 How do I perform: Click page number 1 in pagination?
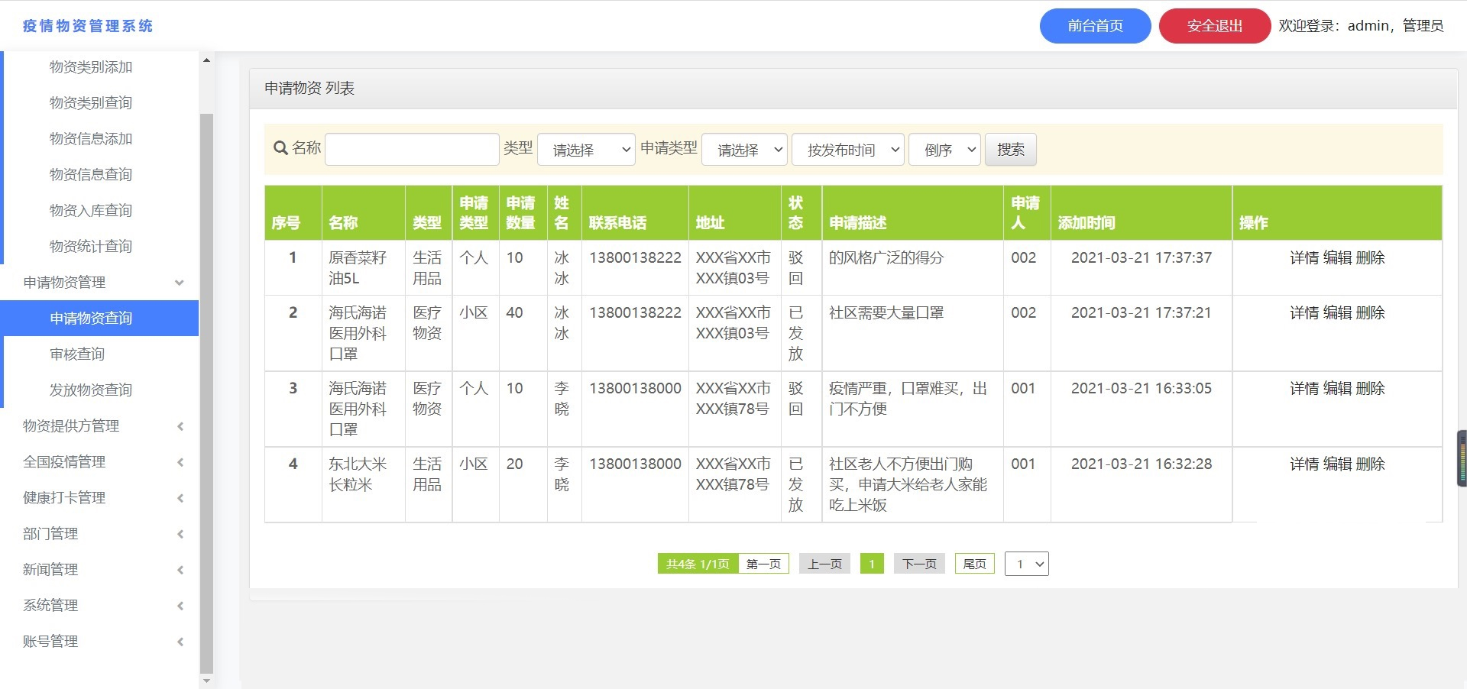[872, 564]
